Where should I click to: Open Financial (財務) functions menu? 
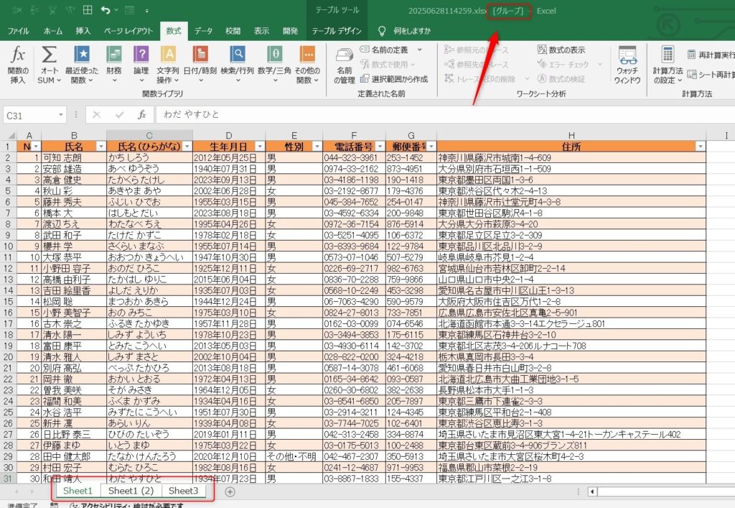tap(114, 64)
